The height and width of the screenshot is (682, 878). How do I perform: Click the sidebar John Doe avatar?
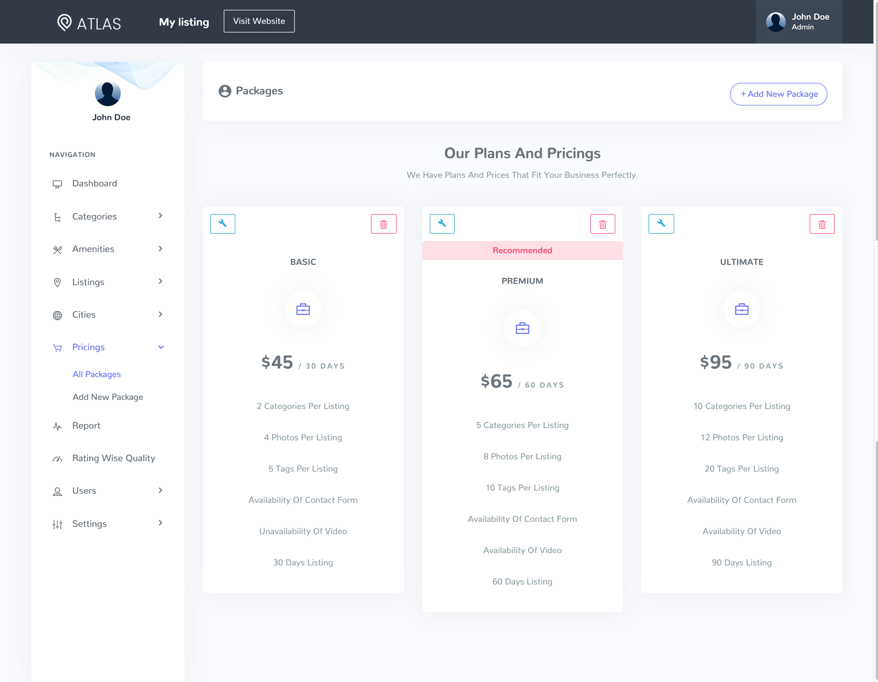108,94
